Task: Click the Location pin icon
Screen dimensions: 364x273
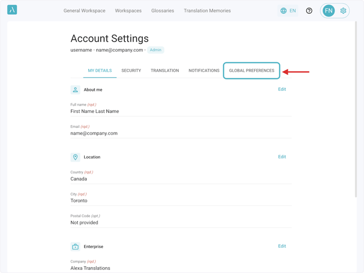Action: (x=75, y=157)
